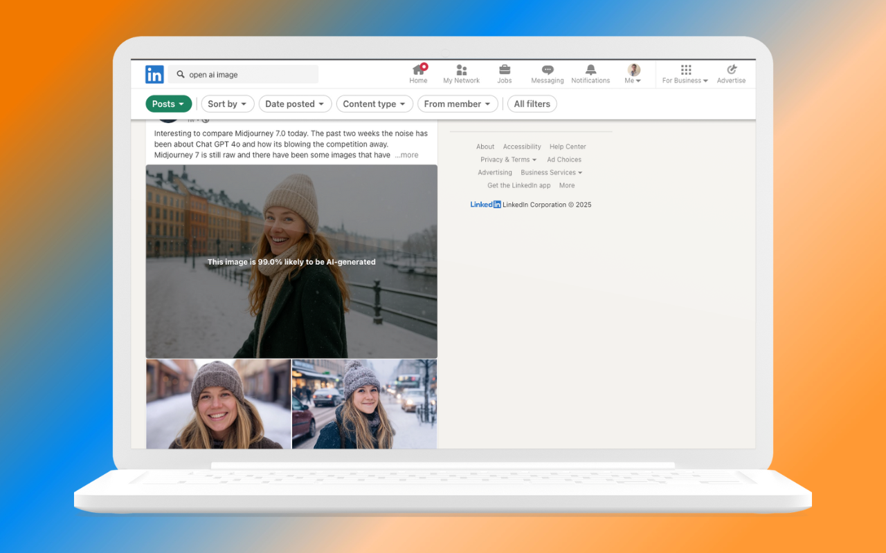Click the snowy street photo thumbnail
This screenshot has height=553, width=886.
point(364,404)
